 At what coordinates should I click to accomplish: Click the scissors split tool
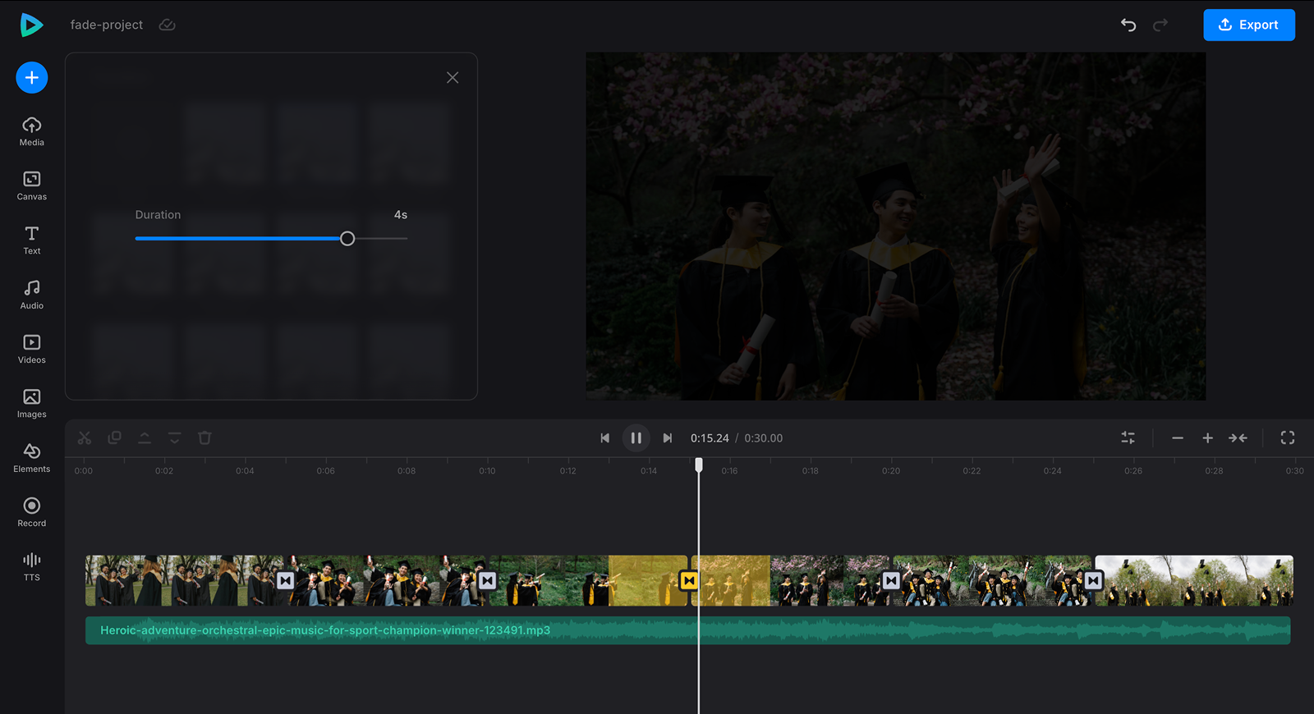[85, 438]
